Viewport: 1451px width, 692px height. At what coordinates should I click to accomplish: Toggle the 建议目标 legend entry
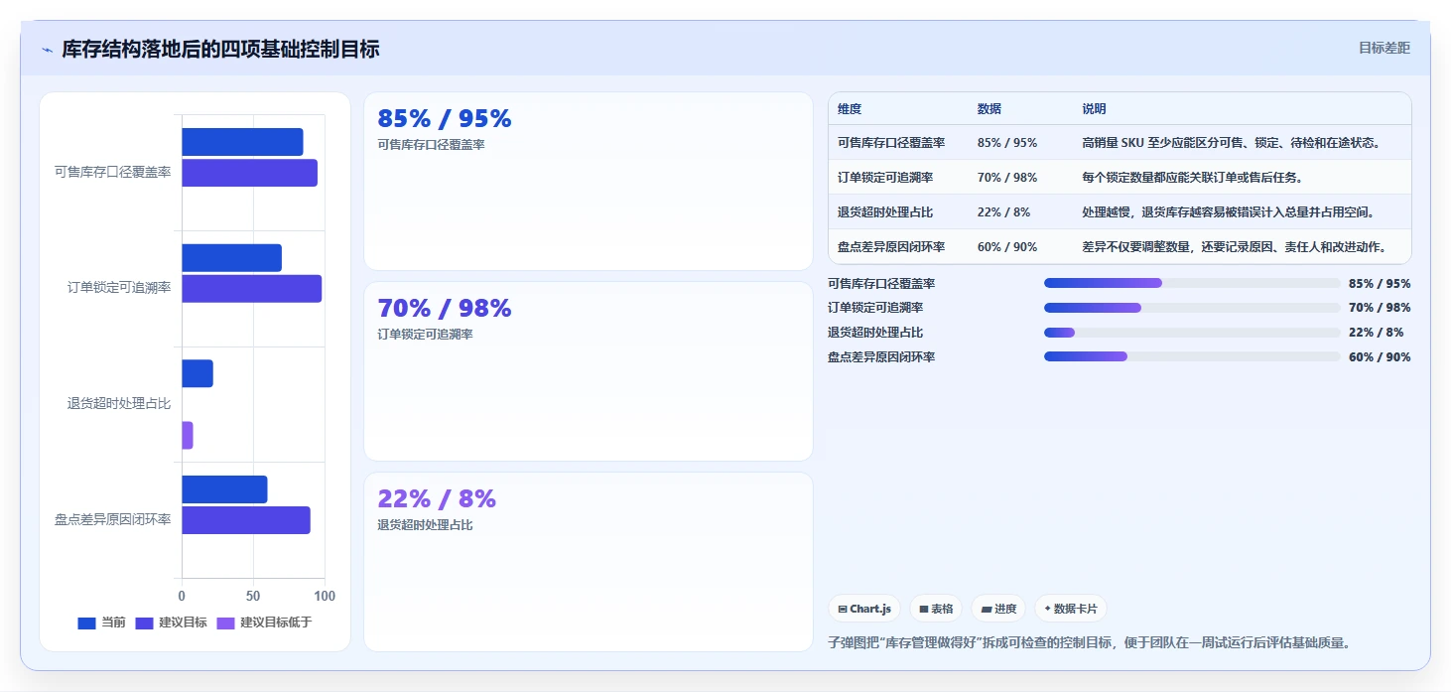pyautogui.click(x=171, y=623)
